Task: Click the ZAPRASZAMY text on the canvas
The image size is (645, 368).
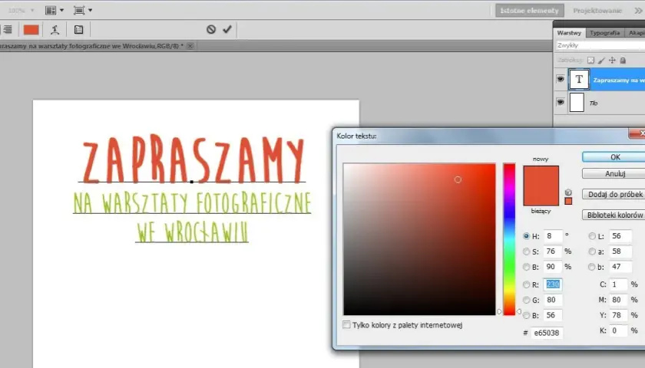Action: coord(193,159)
